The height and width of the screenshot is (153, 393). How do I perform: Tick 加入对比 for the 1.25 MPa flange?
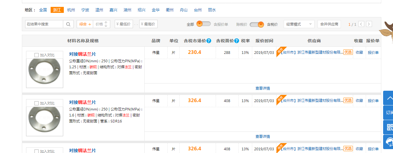[37, 55]
